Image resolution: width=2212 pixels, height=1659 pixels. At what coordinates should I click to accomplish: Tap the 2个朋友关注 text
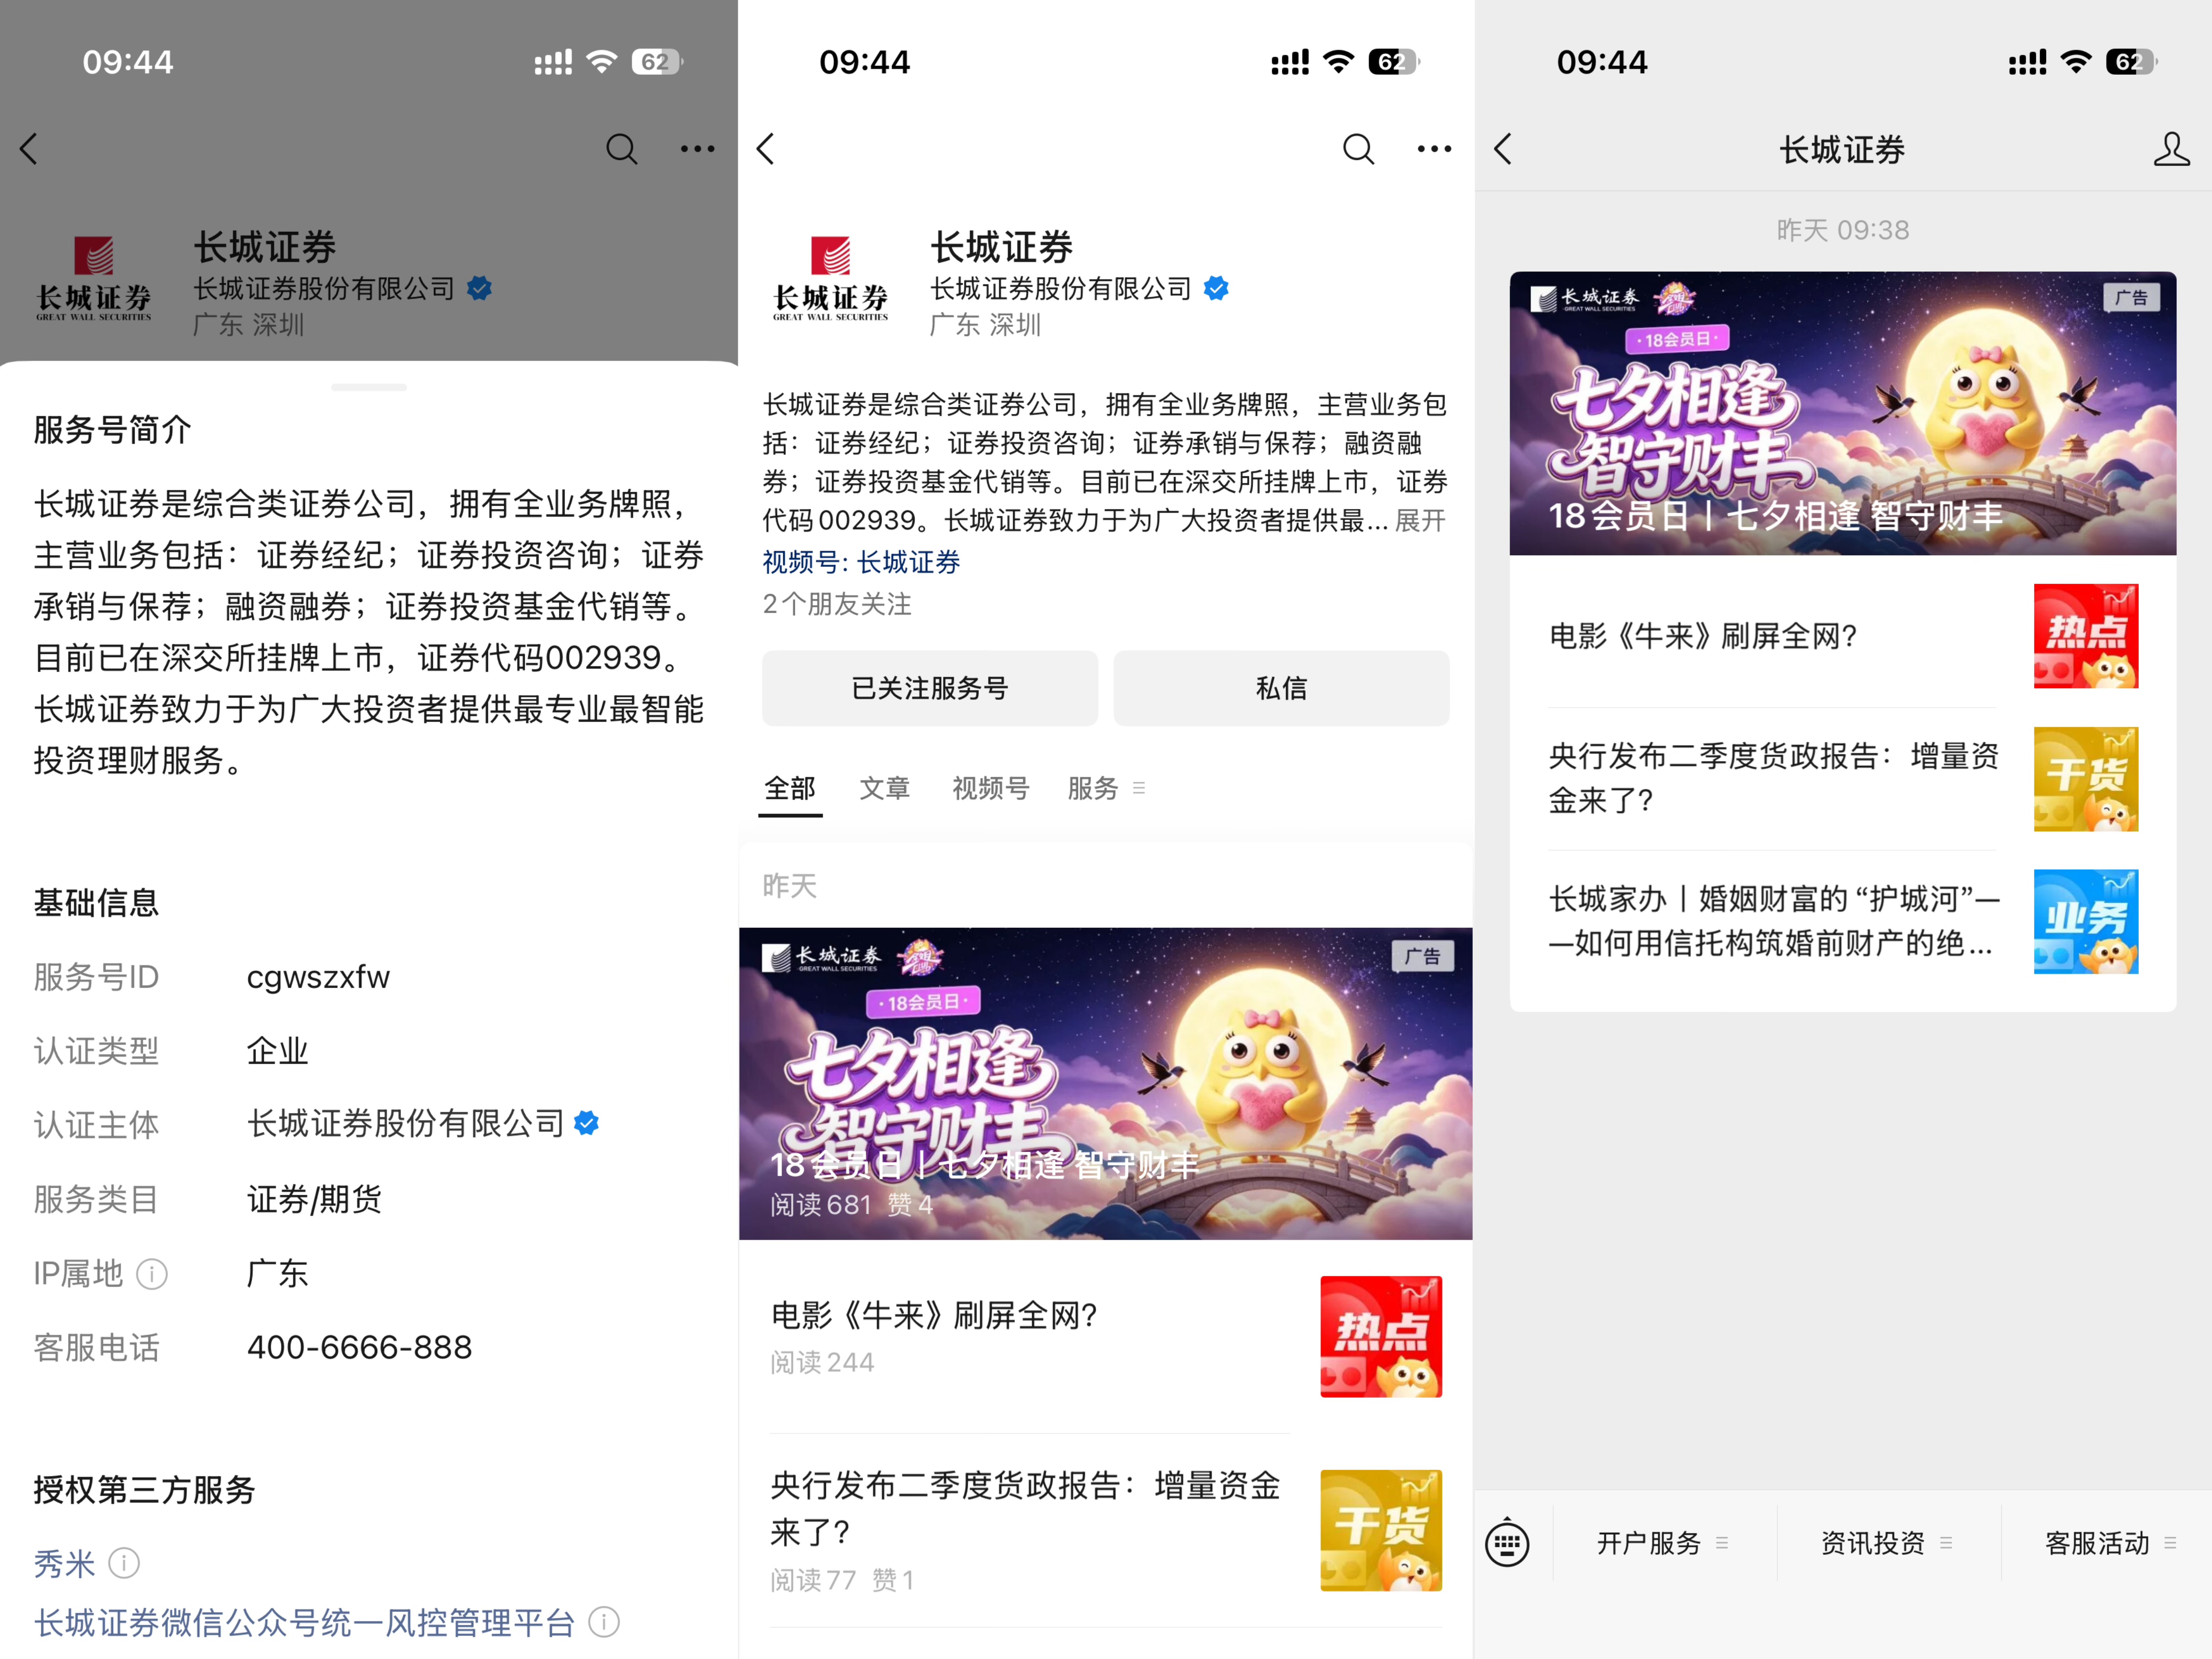837,604
